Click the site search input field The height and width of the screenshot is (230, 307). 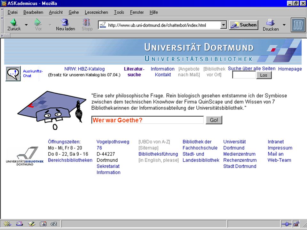[244, 75]
